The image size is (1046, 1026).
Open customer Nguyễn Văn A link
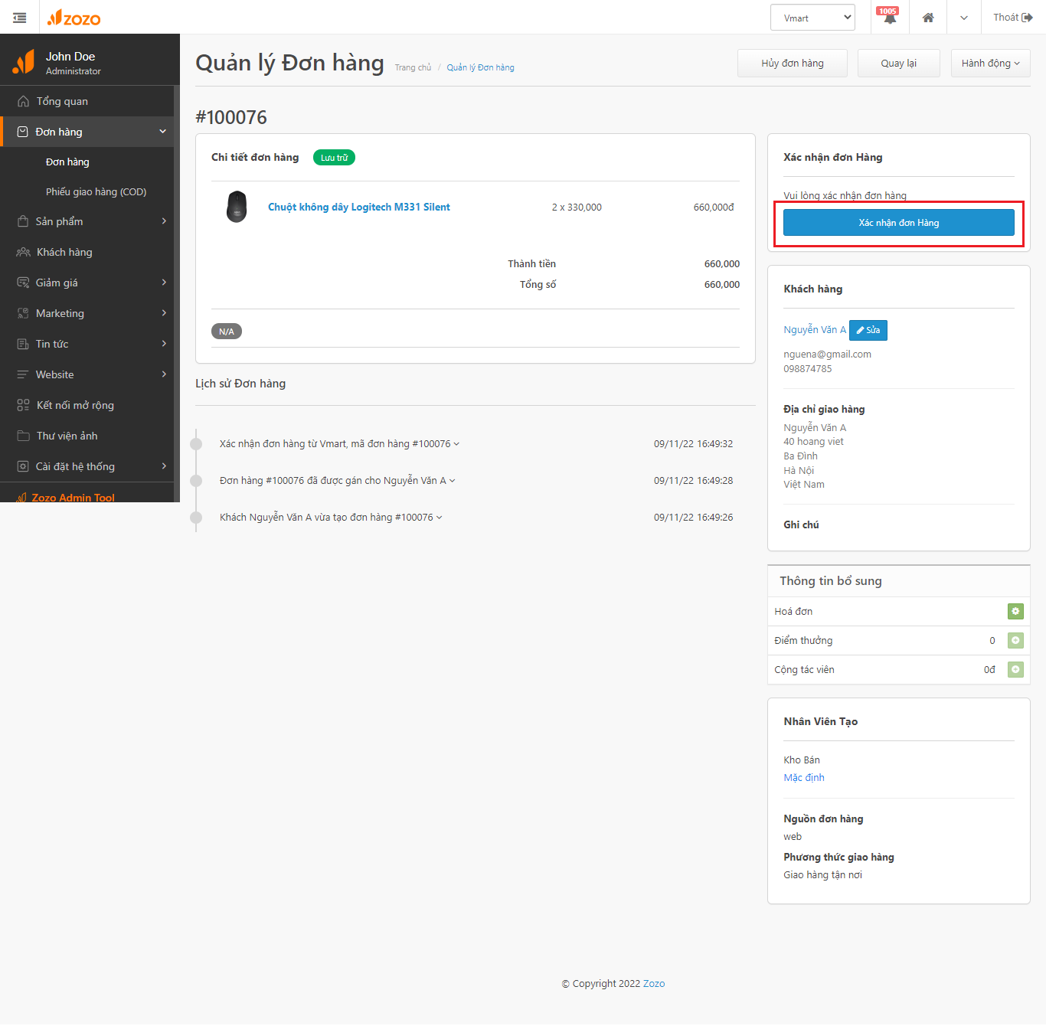[815, 329]
